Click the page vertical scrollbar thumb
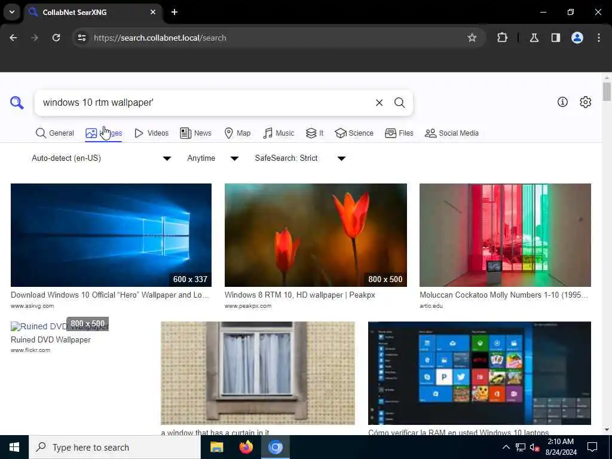Viewport: 612px width, 459px height. click(x=607, y=91)
